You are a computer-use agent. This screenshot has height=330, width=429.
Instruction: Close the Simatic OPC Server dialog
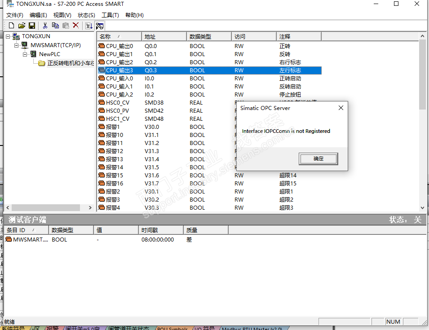pyautogui.click(x=341, y=108)
